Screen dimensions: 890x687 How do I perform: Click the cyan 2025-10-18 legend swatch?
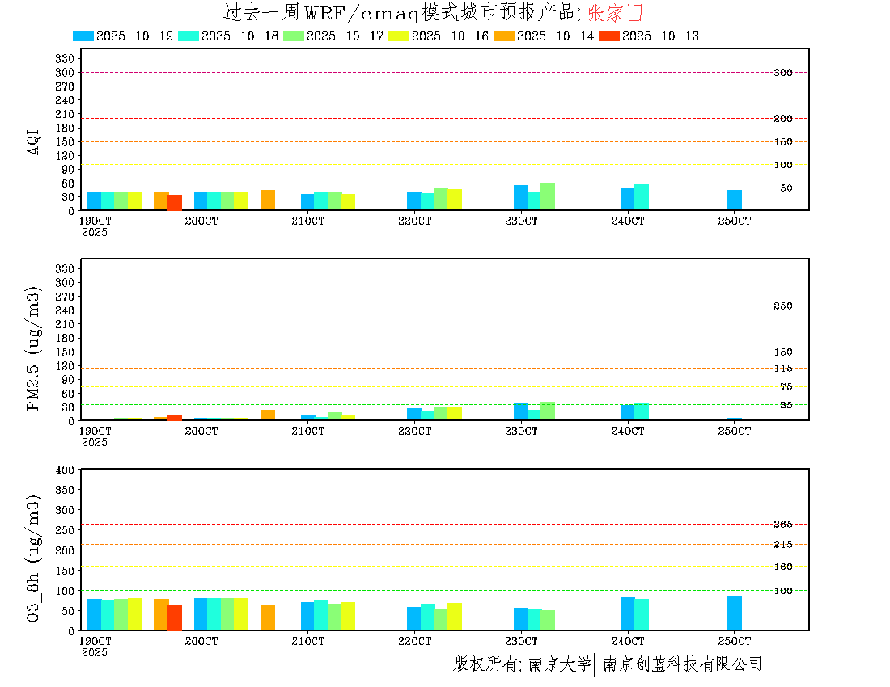coord(188,36)
